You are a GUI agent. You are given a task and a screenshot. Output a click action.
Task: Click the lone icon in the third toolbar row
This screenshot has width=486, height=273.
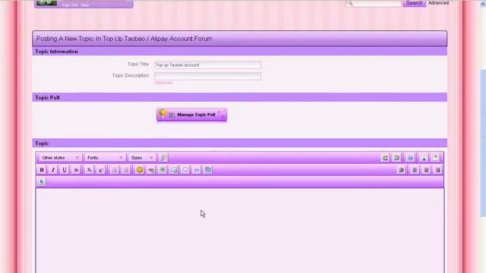[x=42, y=181]
